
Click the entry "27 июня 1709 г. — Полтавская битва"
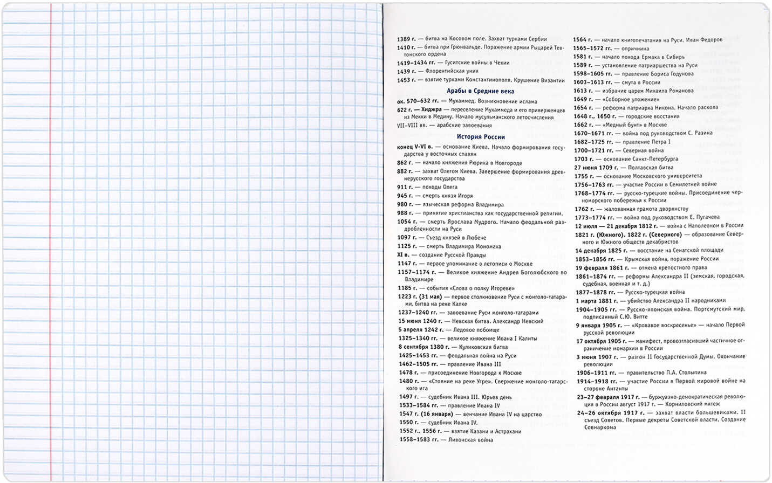[624, 168]
